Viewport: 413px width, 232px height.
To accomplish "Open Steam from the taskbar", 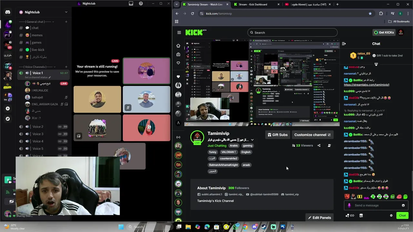I will (x=264, y=227).
